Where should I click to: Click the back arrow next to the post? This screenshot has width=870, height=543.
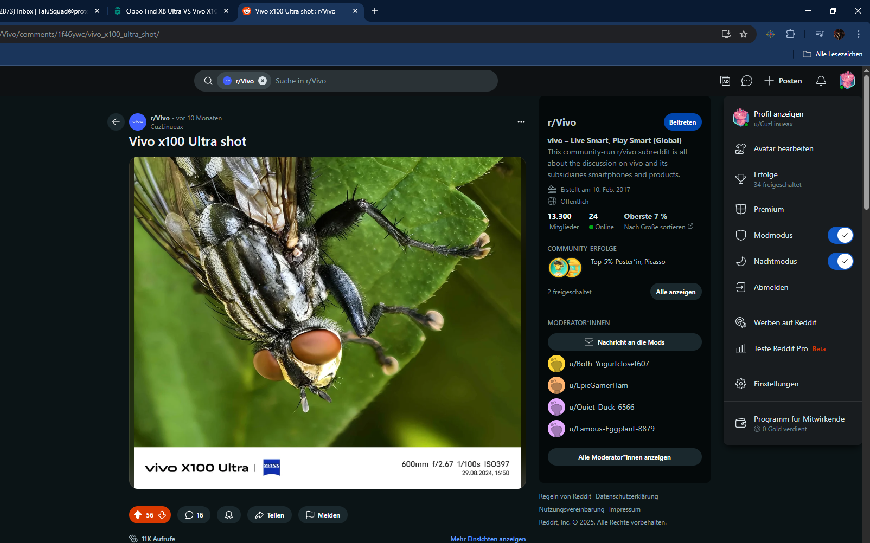(x=116, y=122)
